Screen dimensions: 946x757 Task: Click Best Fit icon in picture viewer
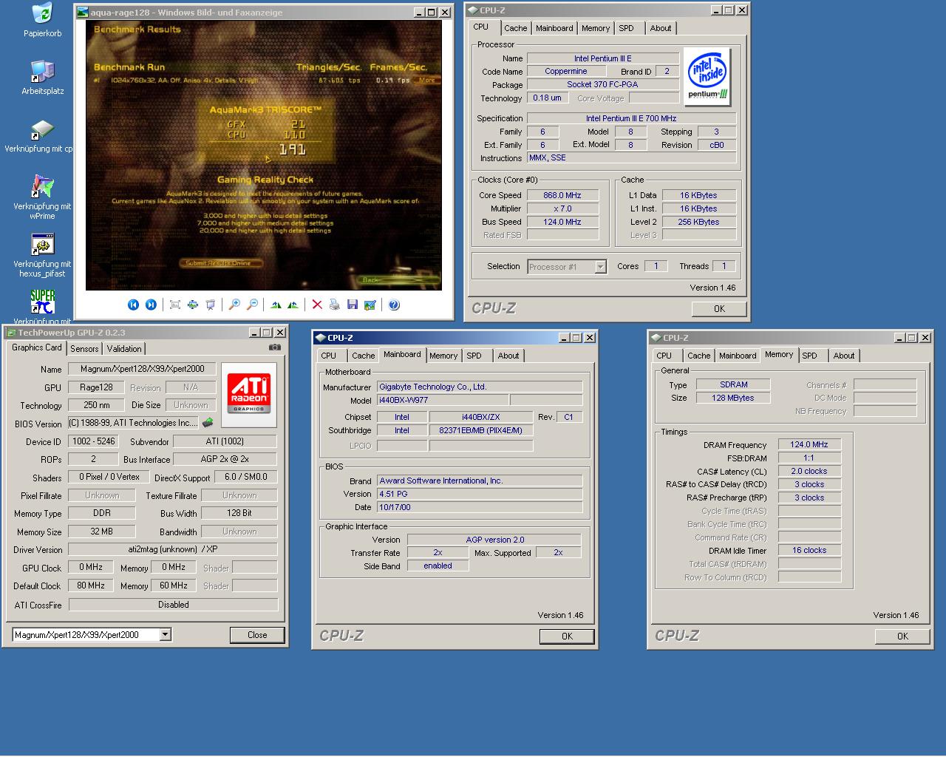pos(175,305)
